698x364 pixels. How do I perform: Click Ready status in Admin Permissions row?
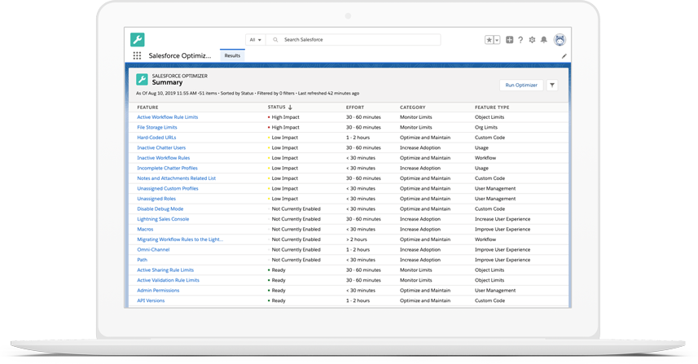(279, 290)
